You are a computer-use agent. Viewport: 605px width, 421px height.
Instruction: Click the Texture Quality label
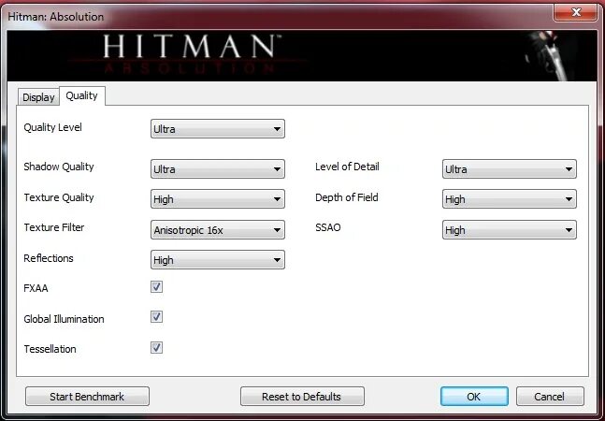59,197
